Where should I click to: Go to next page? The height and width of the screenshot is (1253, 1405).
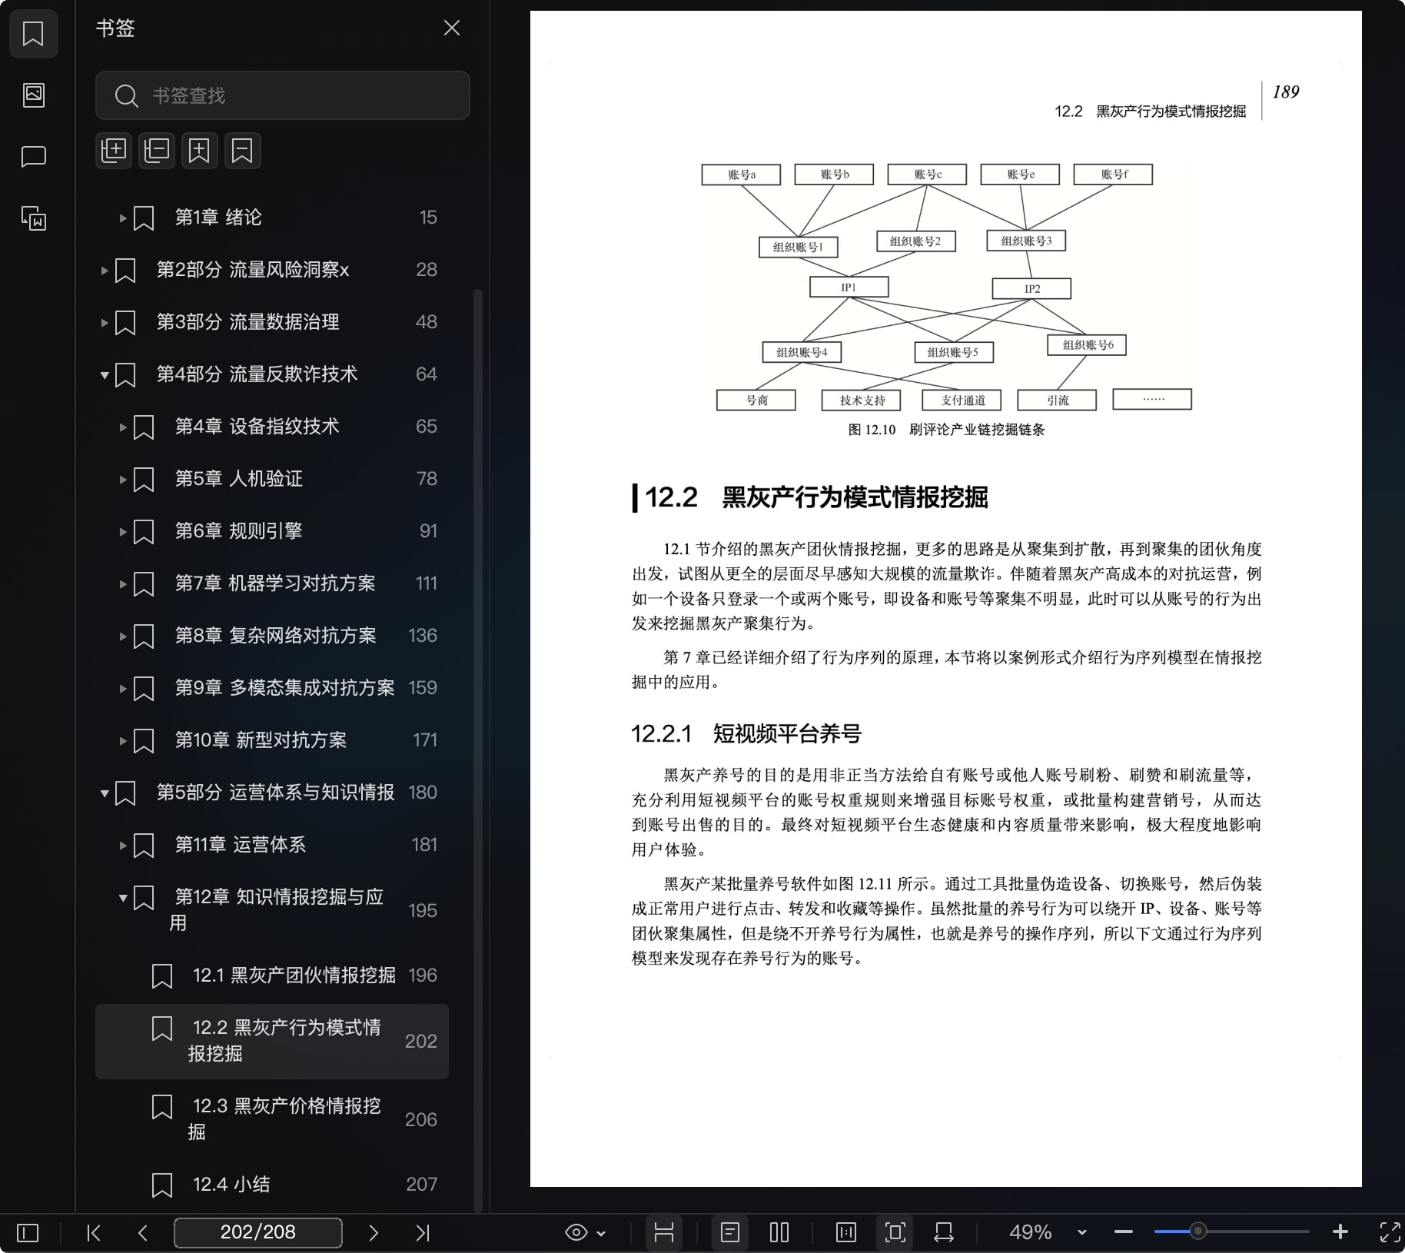374,1233
